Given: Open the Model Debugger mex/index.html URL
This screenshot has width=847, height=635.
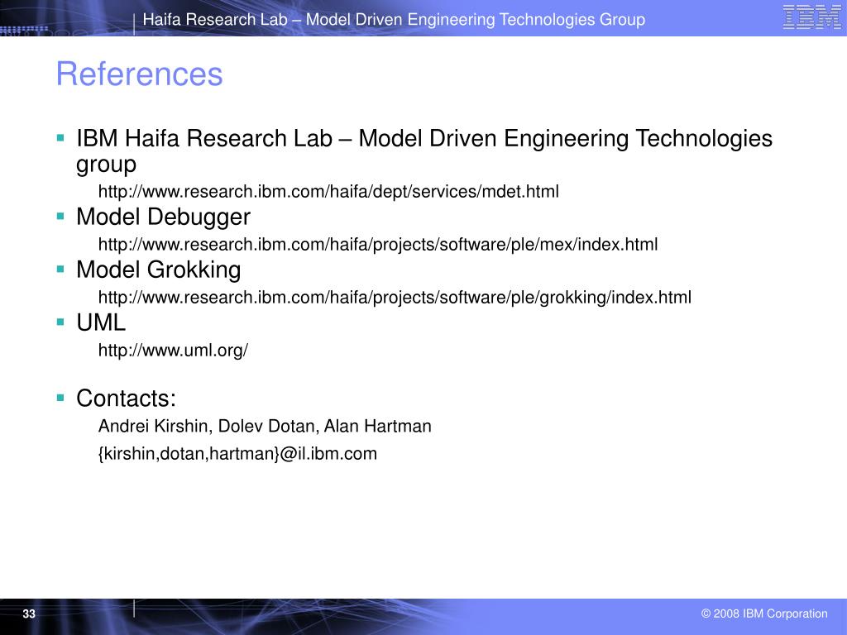Looking at the screenshot, I should 377,245.
